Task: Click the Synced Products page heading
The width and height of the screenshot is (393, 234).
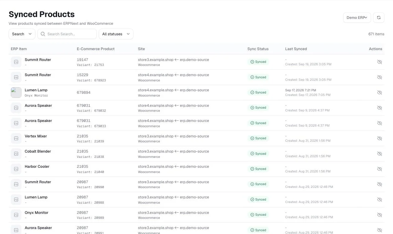Action: pyautogui.click(x=42, y=14)
